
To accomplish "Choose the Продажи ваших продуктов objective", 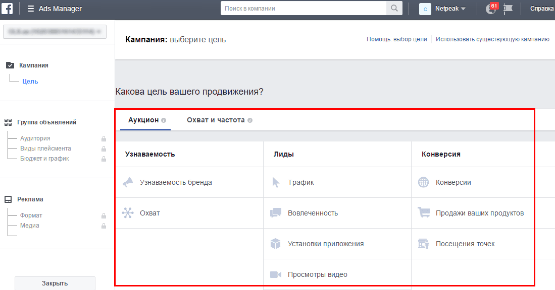I will pos(479,213).
